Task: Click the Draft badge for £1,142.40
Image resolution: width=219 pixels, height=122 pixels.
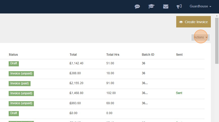Action: coord(14,64)
